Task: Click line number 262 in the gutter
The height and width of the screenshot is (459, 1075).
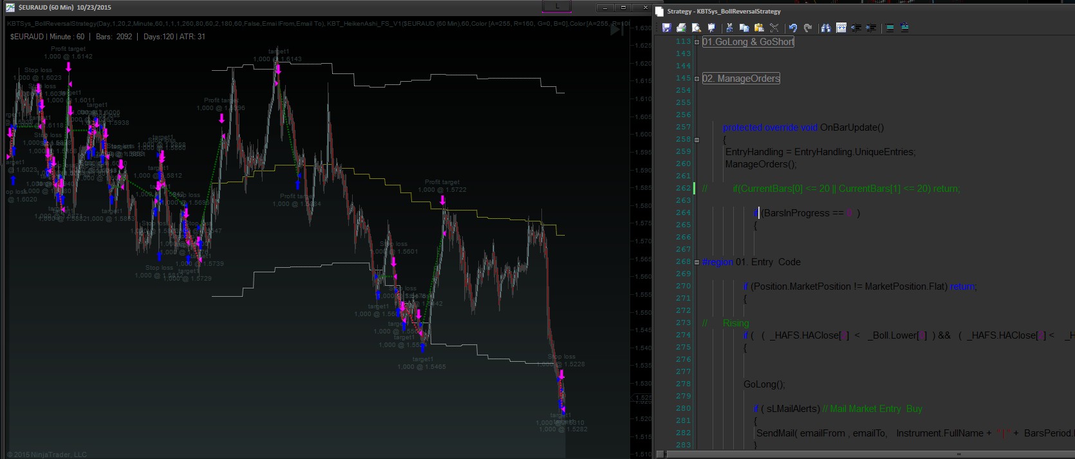Action: [683, 188]
